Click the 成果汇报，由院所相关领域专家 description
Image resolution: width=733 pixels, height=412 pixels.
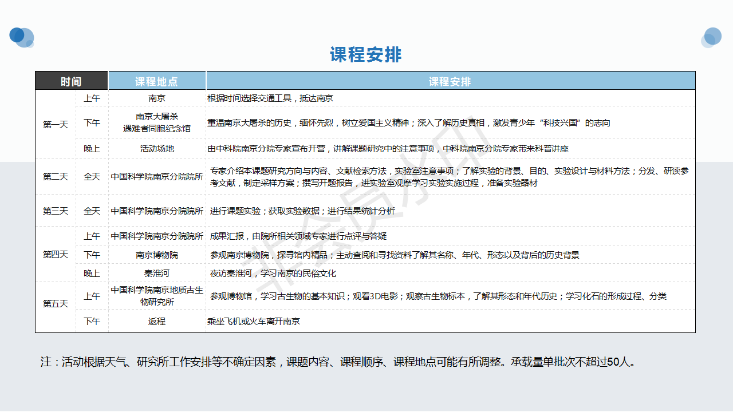(x=298, y=236)
